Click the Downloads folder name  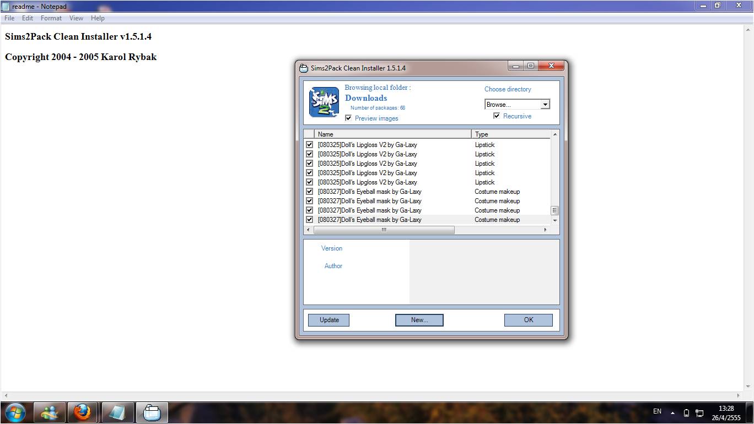tap(366, 98)
